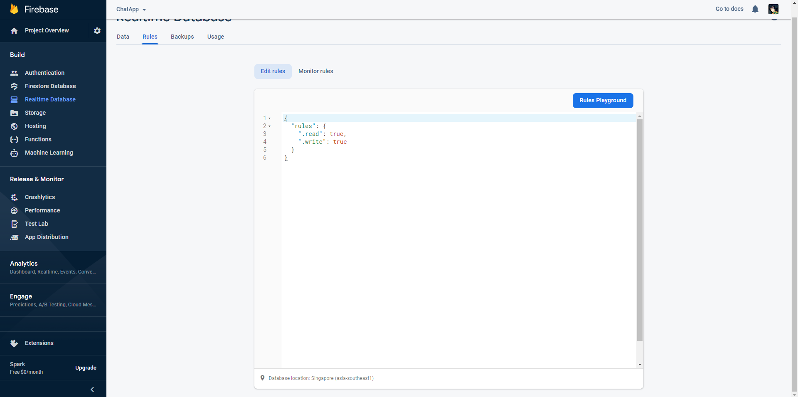This screenshot has width=798, height=397.
Task: Click the Authentication people icon
Action: click(x=14, y=73)
